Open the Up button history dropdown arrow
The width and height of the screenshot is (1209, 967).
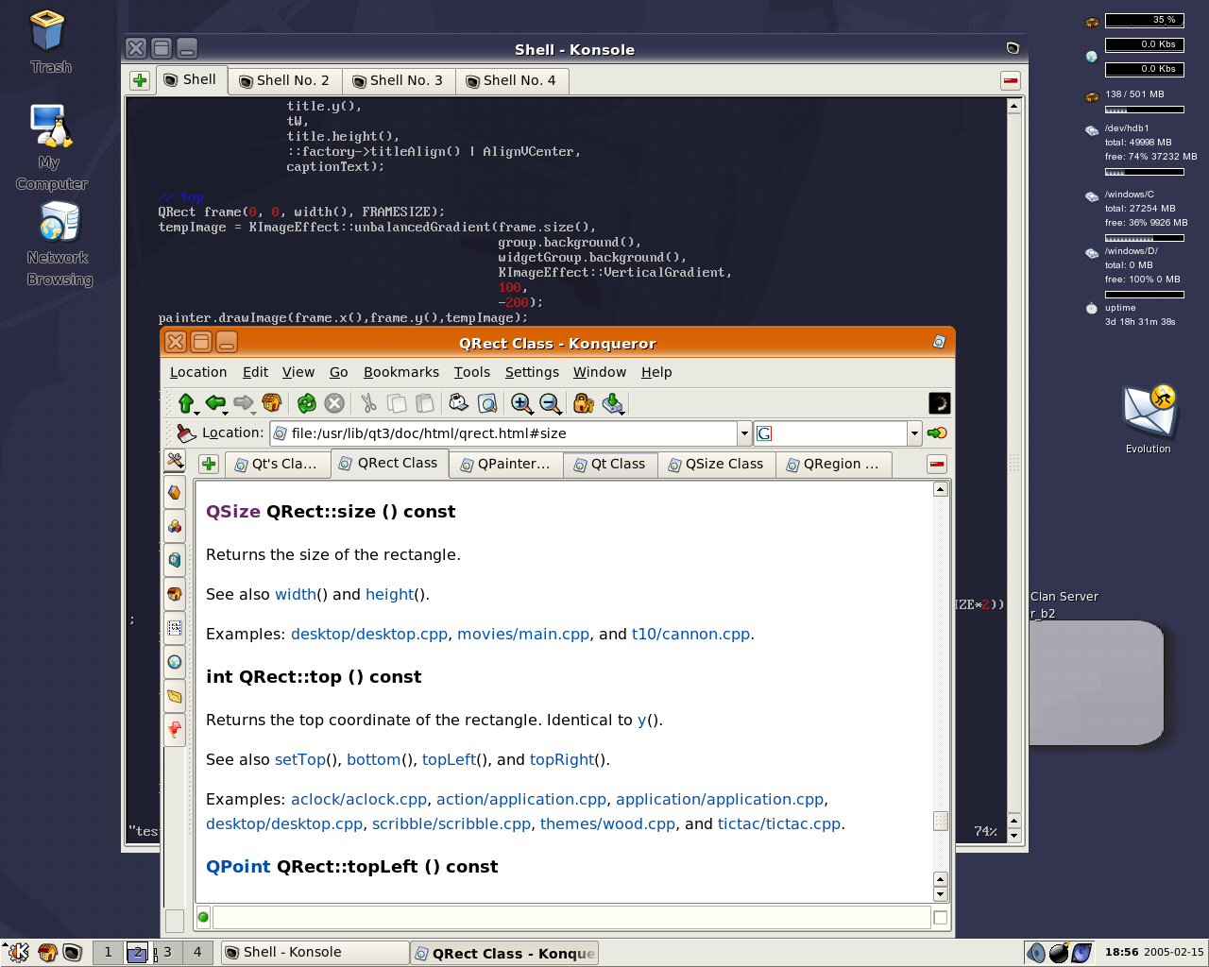(x=196, y=412)
